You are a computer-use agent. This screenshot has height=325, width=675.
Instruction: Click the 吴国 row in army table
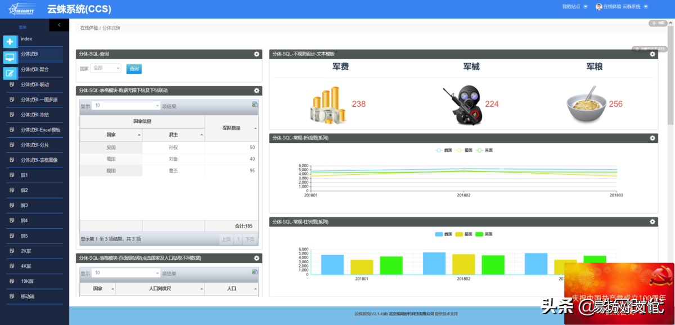169,147
